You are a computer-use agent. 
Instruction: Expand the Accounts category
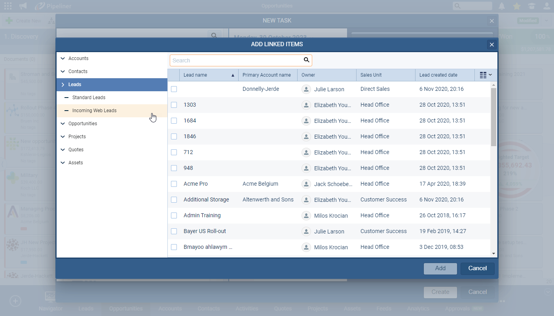click(63, 58)
